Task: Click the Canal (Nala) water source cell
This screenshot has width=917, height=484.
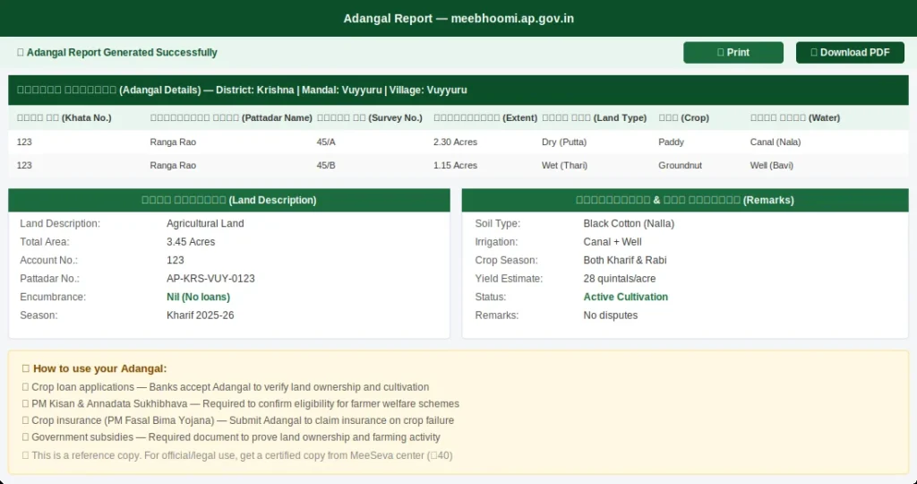Action: 776,143
